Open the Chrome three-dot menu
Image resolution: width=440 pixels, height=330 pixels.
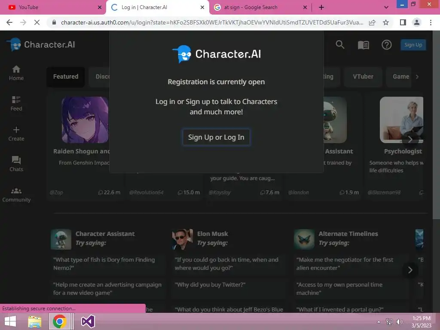click(431, 22)
